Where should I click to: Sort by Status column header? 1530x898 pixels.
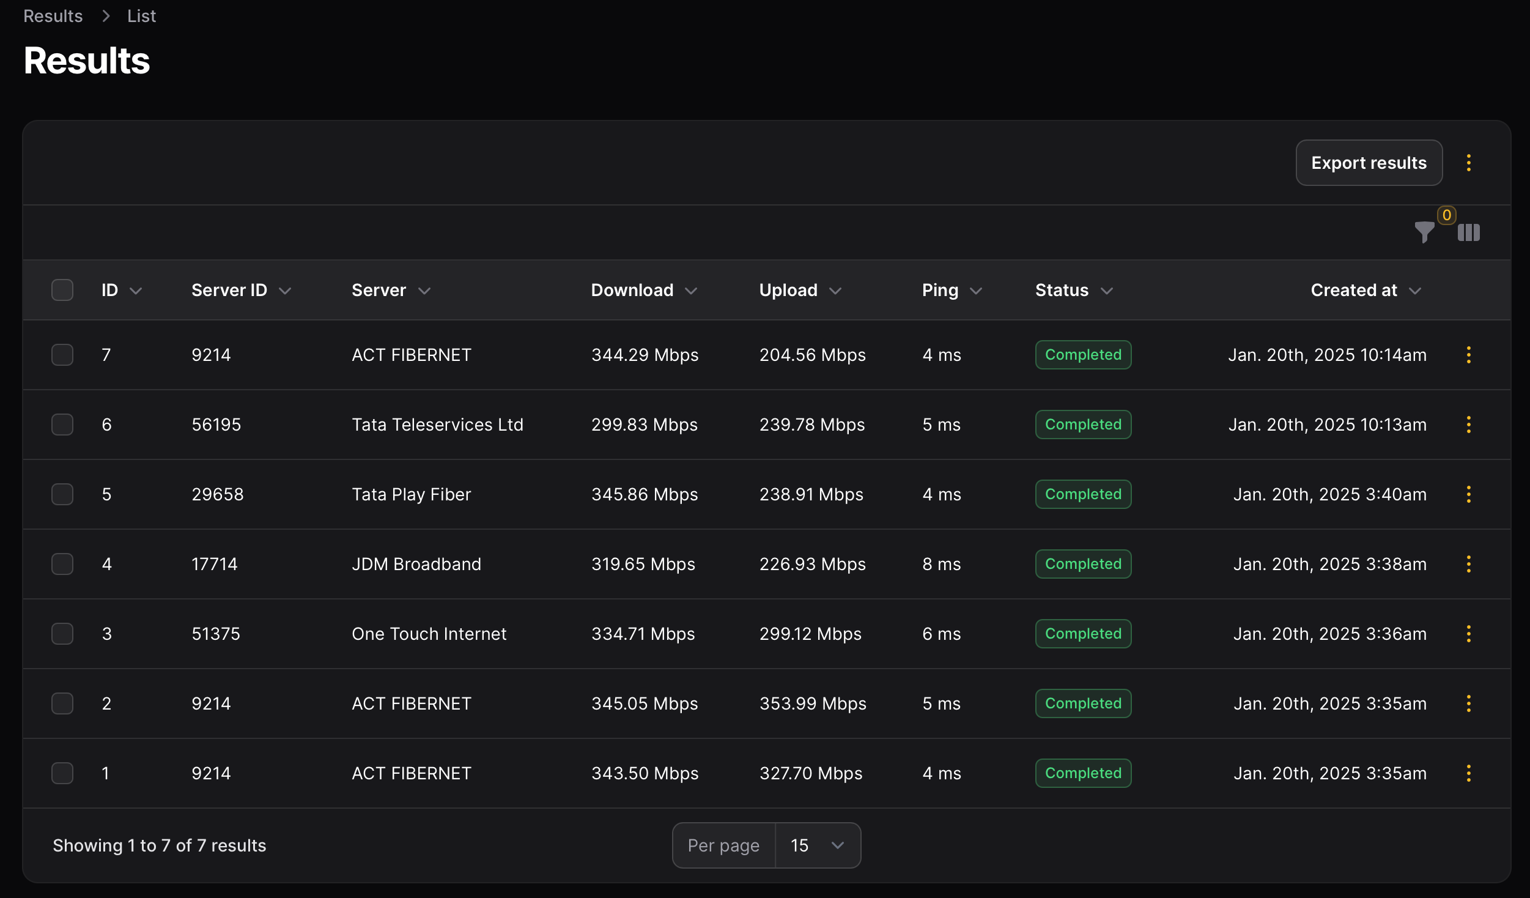pos(1074,290)
